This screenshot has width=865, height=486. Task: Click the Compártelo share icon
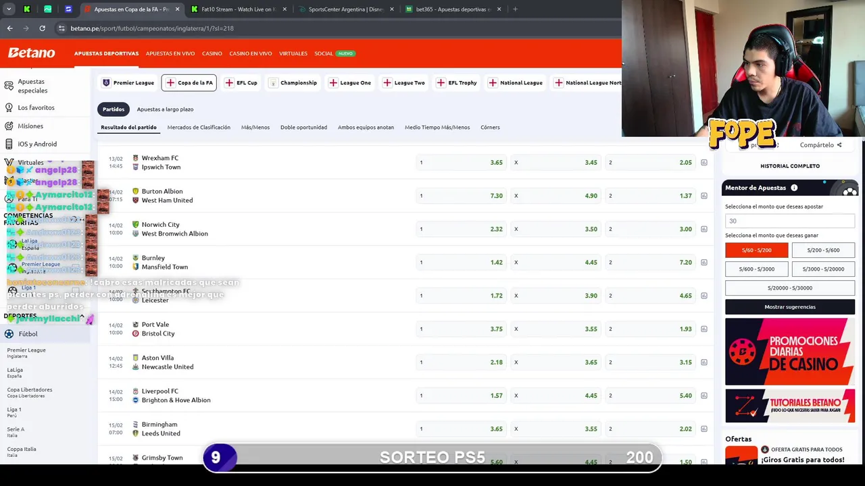839,144
